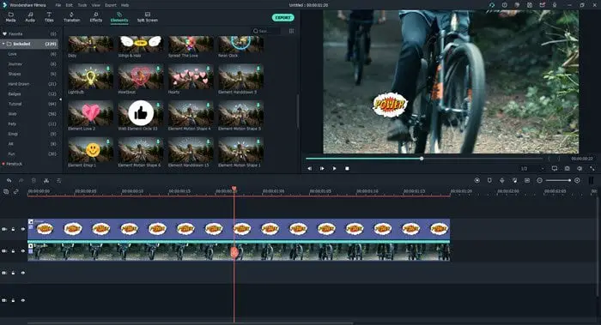Switch to the Transition tab

coord(71,17)
